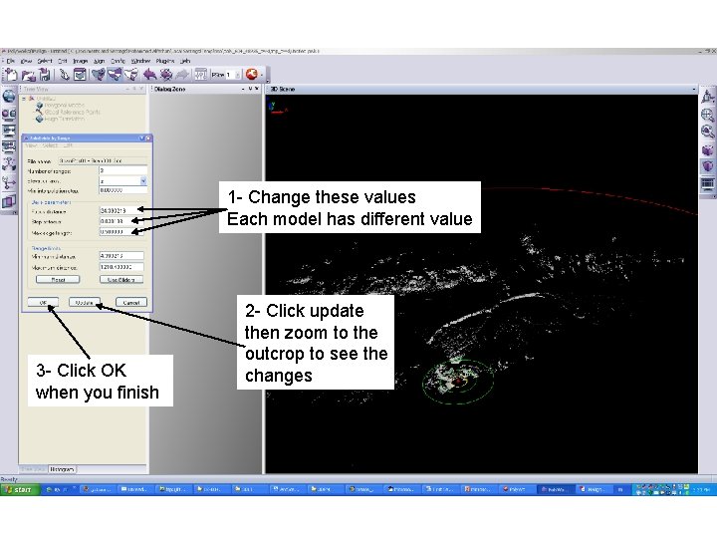Click the first purple mesh display icon
The width and height of the screenshot is (717, 538).
[99, 74]
